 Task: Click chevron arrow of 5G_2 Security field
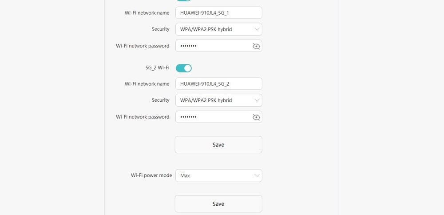[x=257, y=100]
